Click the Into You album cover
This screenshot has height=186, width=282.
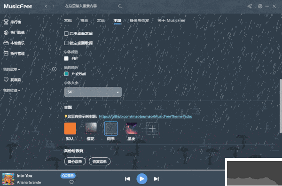click(8, 179)
